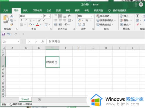Open Format as Table (套用表格格式)
This screenshot has height=108, width=145.
(106, 20)
